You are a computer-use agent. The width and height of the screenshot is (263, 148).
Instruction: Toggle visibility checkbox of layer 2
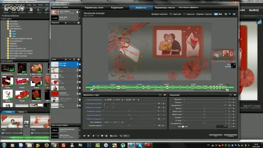pyautogui.click(x=80, y=70)
